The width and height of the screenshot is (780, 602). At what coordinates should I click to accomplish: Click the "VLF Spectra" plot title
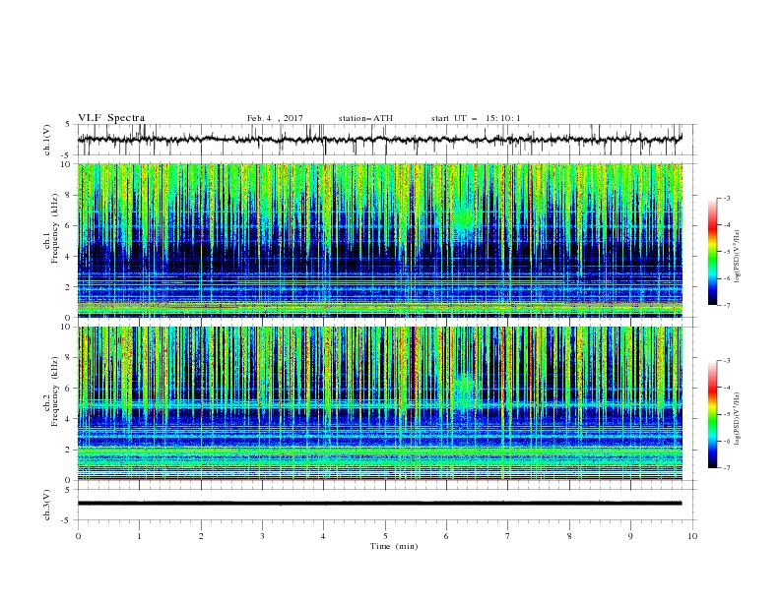[x=111, y=118]
